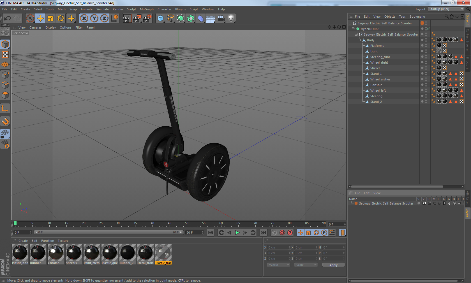Go to end of animation
The image size is (471, 283).
coord(264,233)
